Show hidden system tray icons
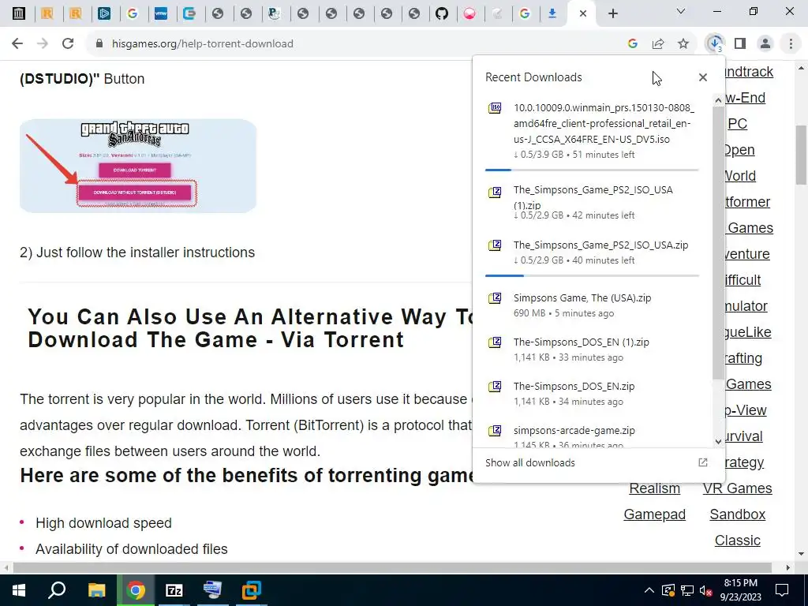 (649, 590)
